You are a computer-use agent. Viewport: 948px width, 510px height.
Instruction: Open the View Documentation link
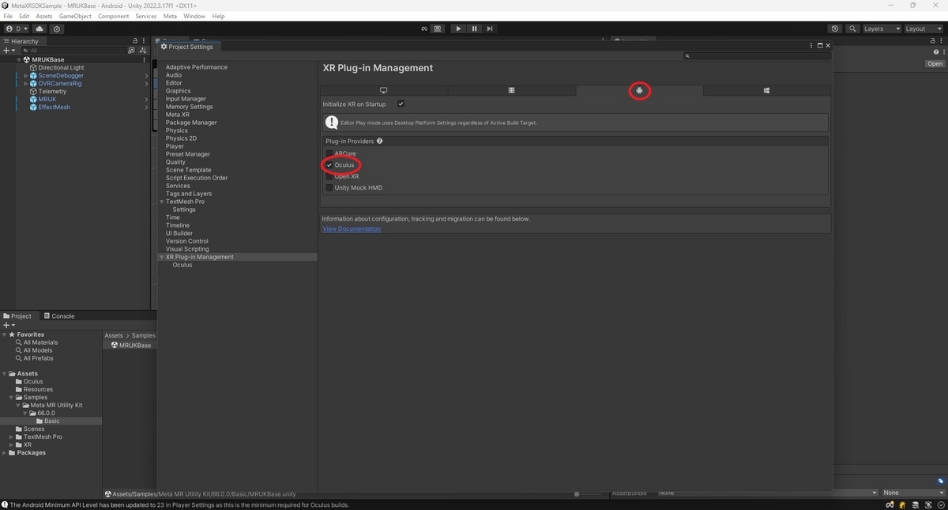click(352, 229)
